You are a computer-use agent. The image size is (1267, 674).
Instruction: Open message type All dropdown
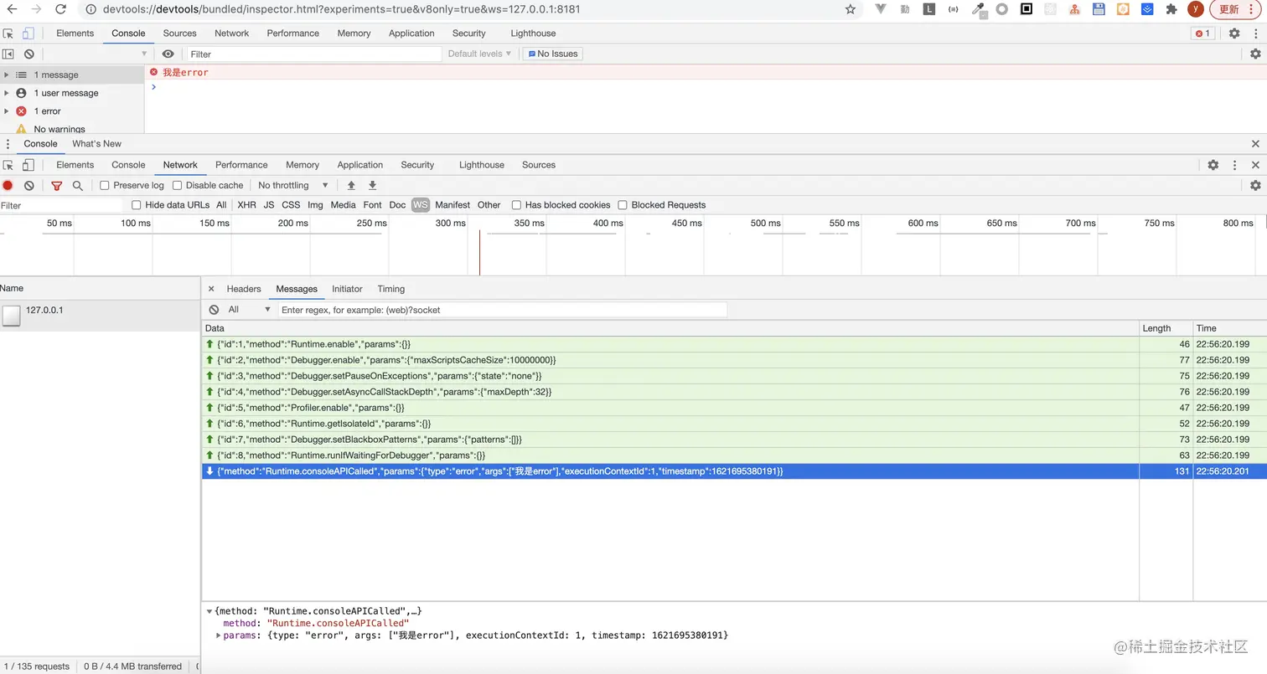250,310
